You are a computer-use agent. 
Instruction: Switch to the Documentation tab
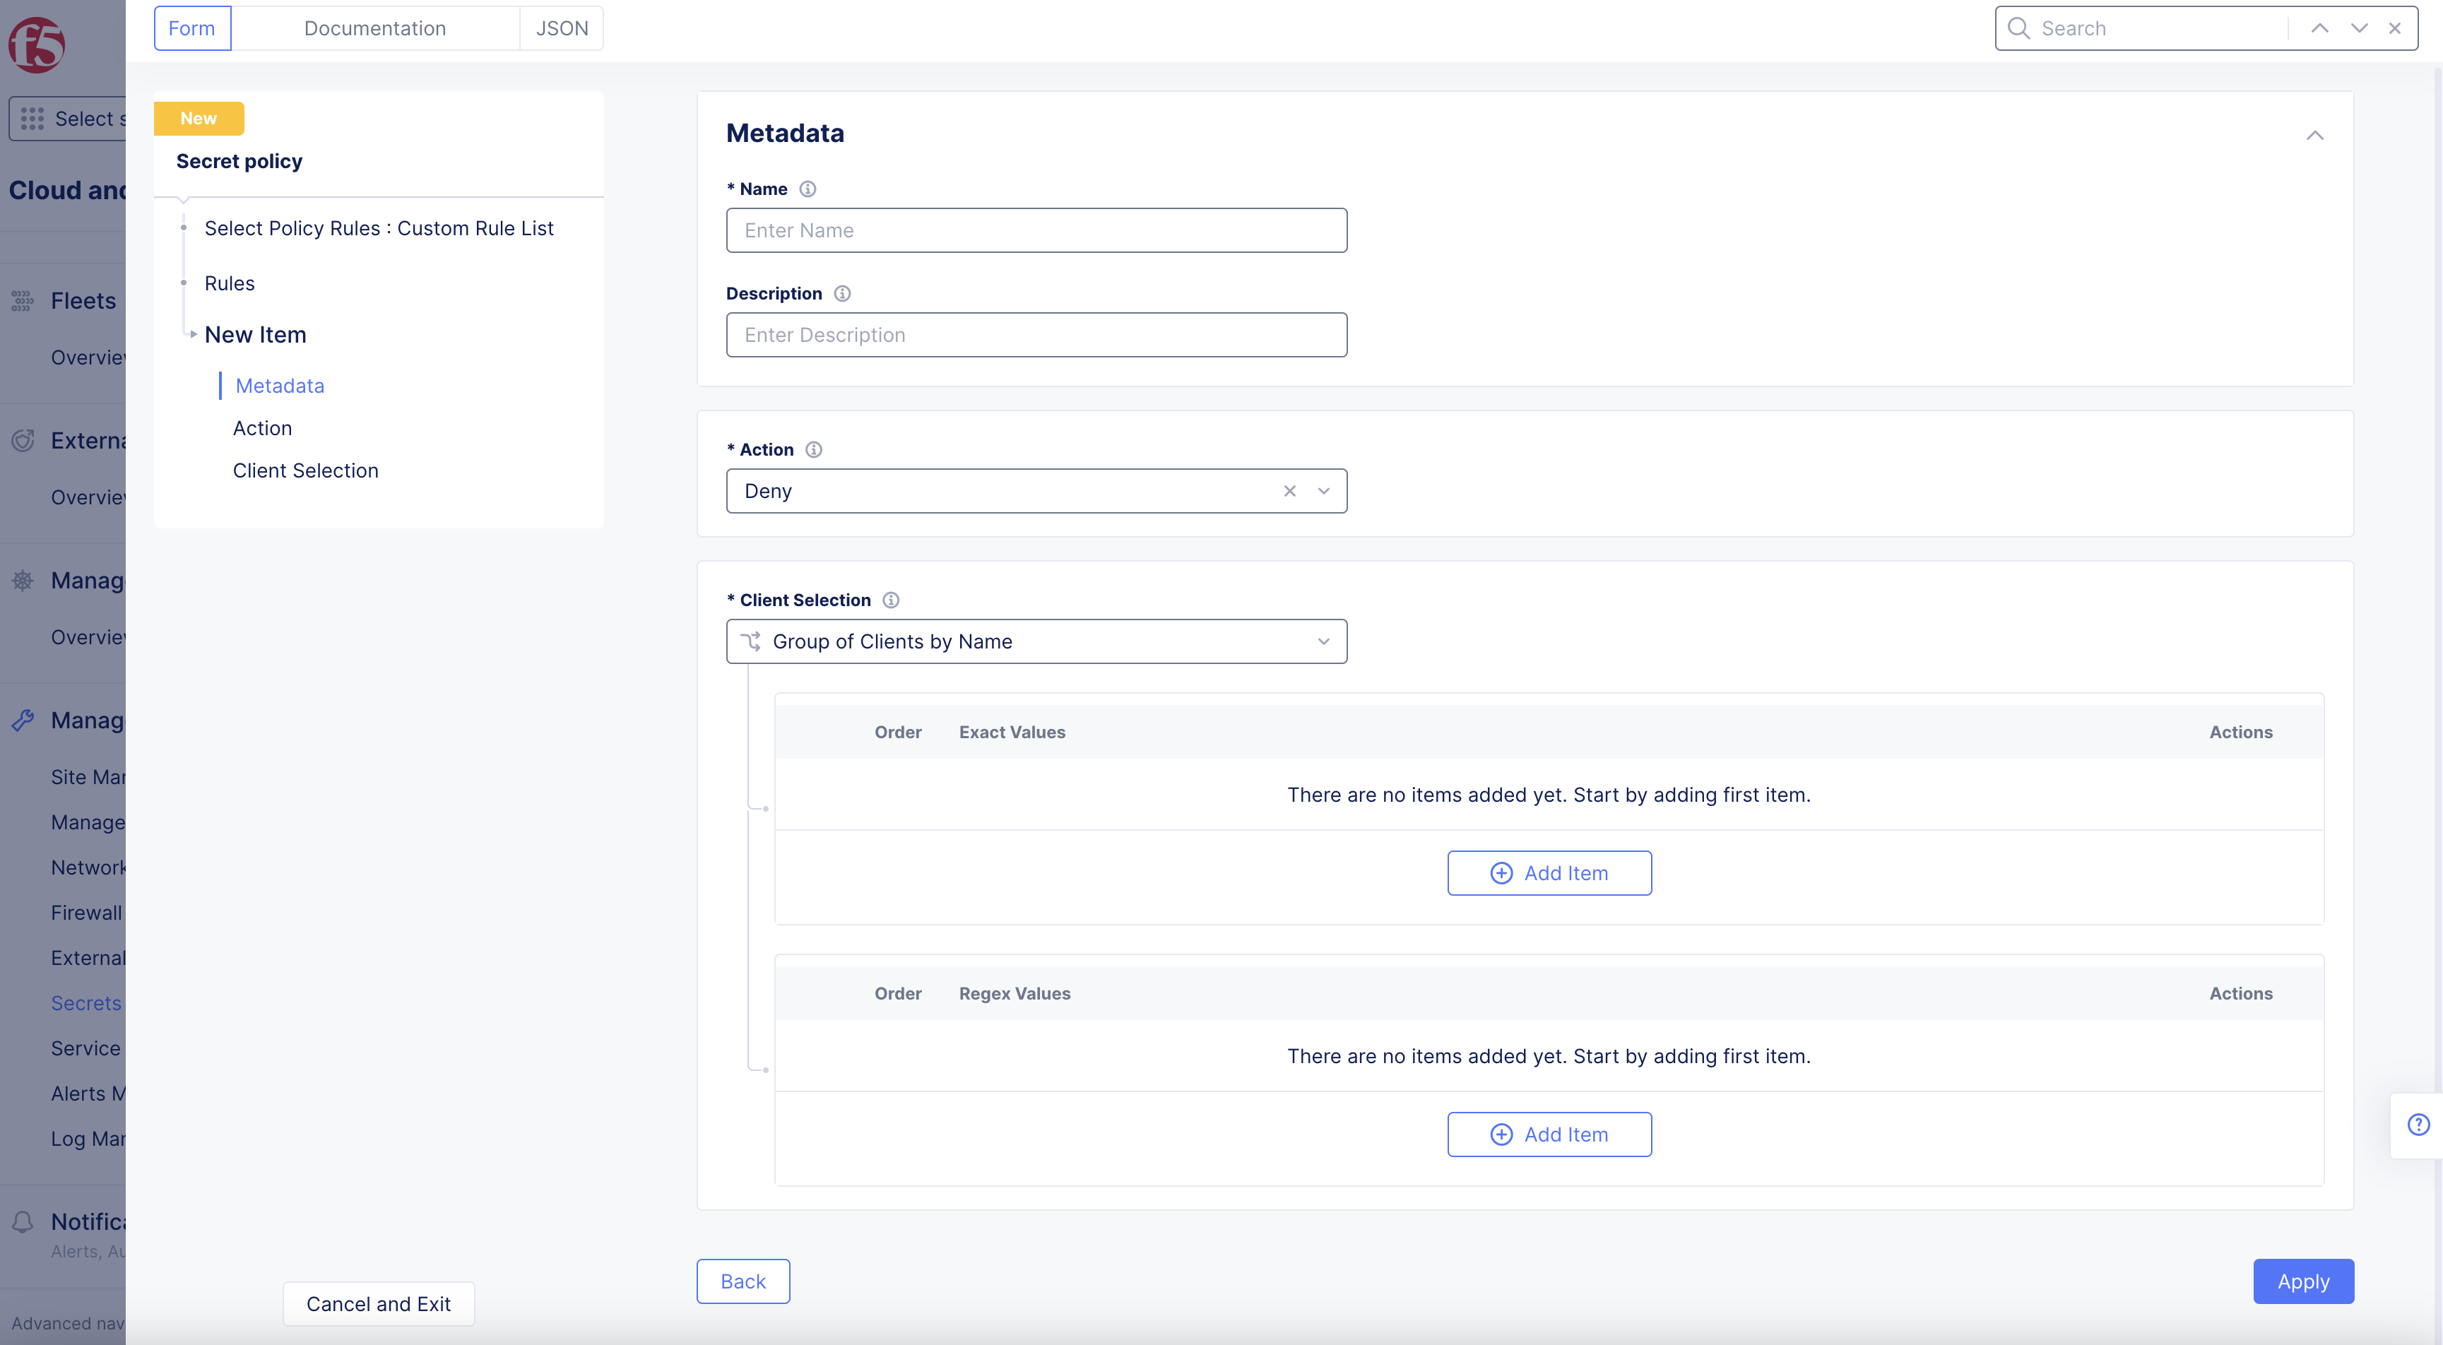tap(374, 28)
